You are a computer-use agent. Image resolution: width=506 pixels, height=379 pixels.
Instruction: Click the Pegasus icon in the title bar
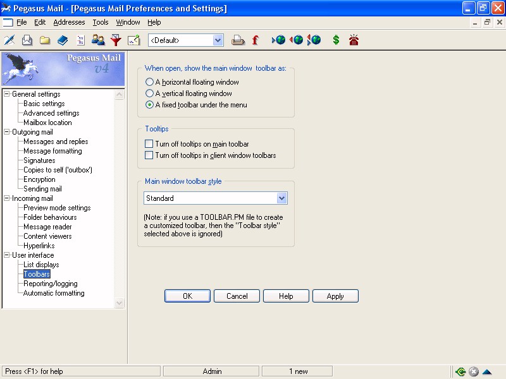pos(6,8)
